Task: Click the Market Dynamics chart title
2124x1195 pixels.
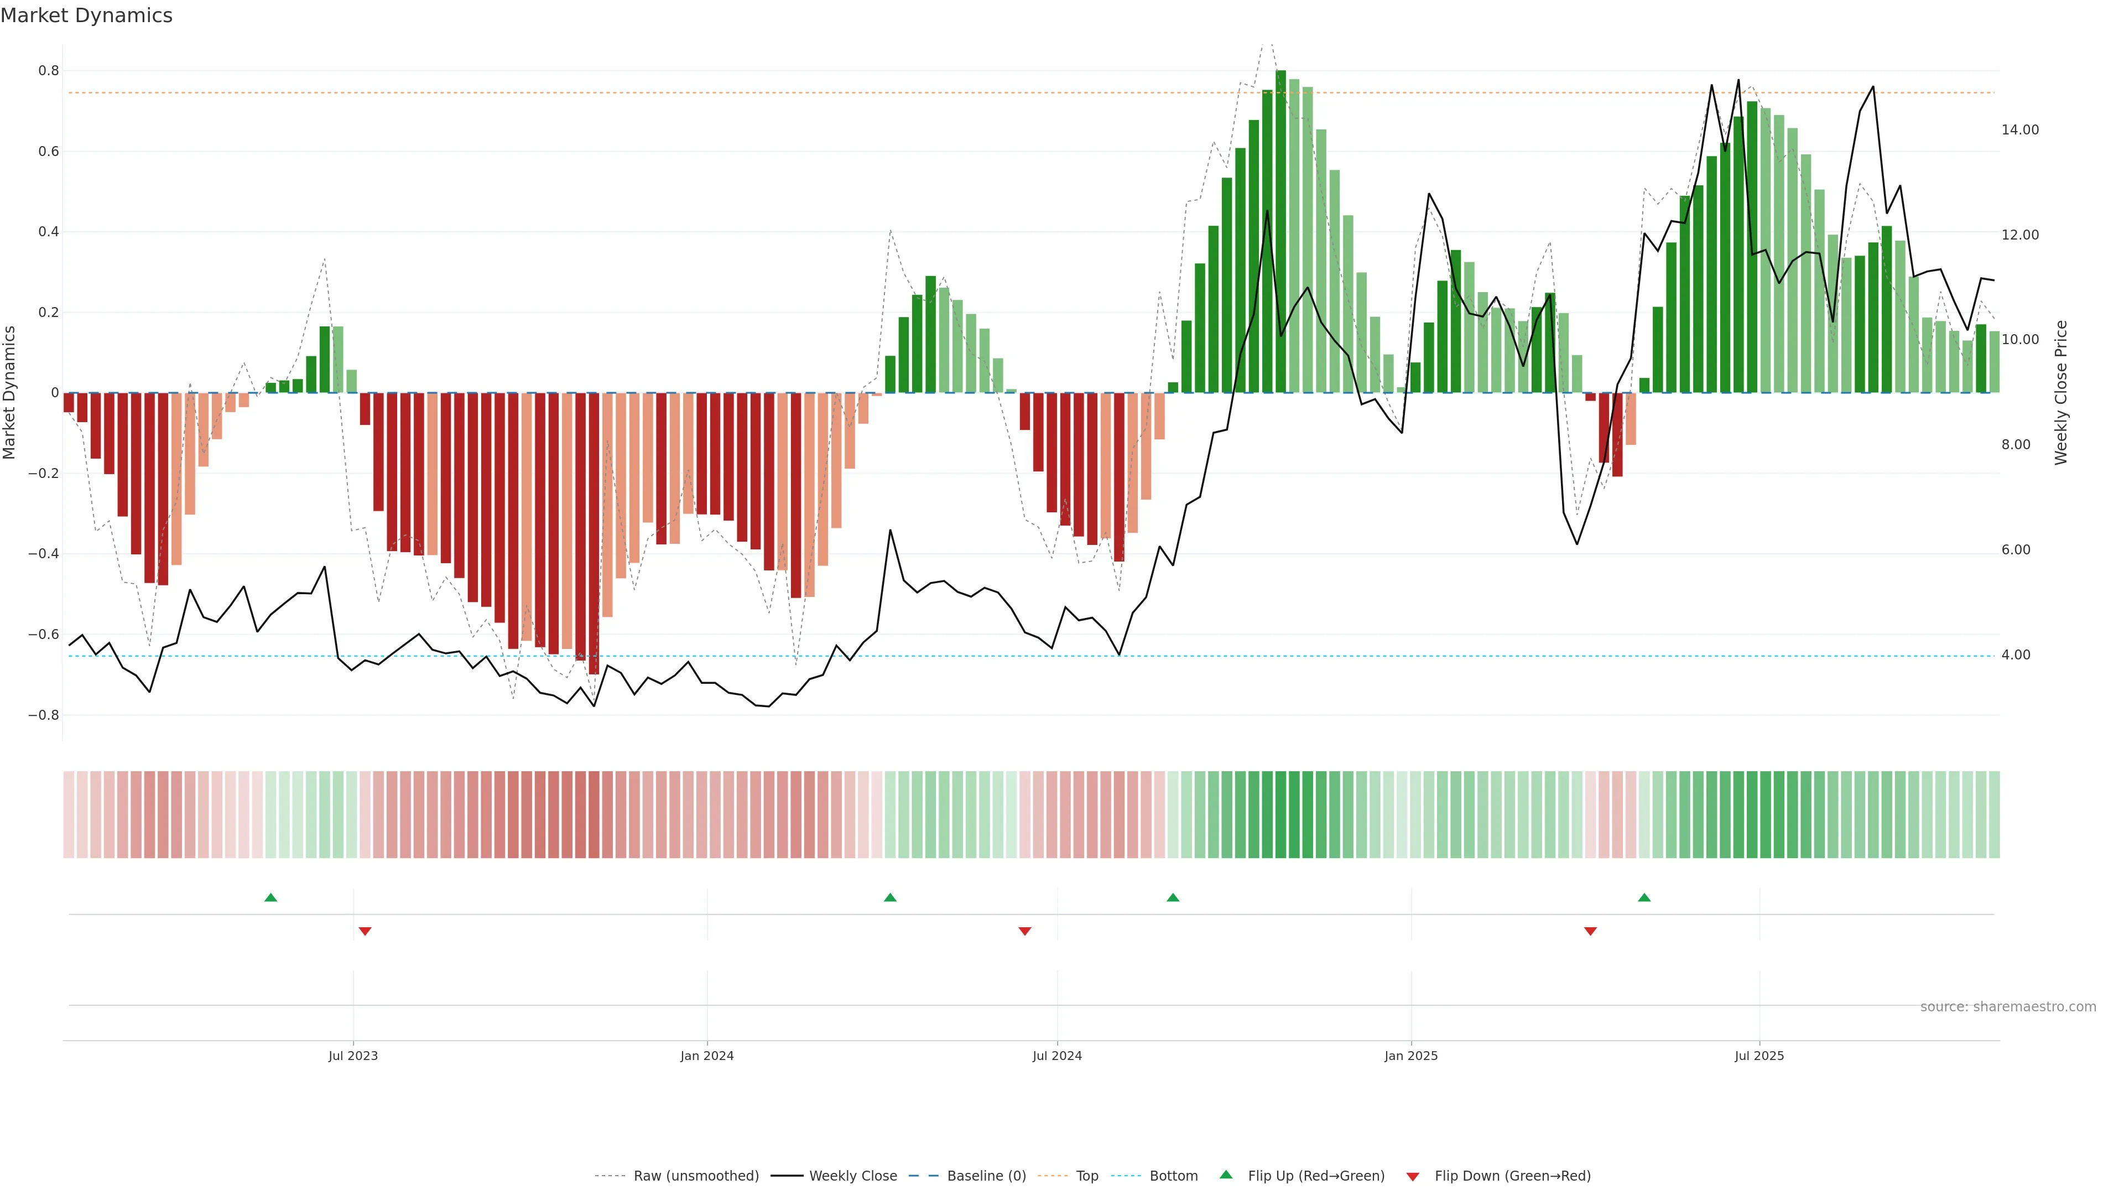Action: coord(87,15)
